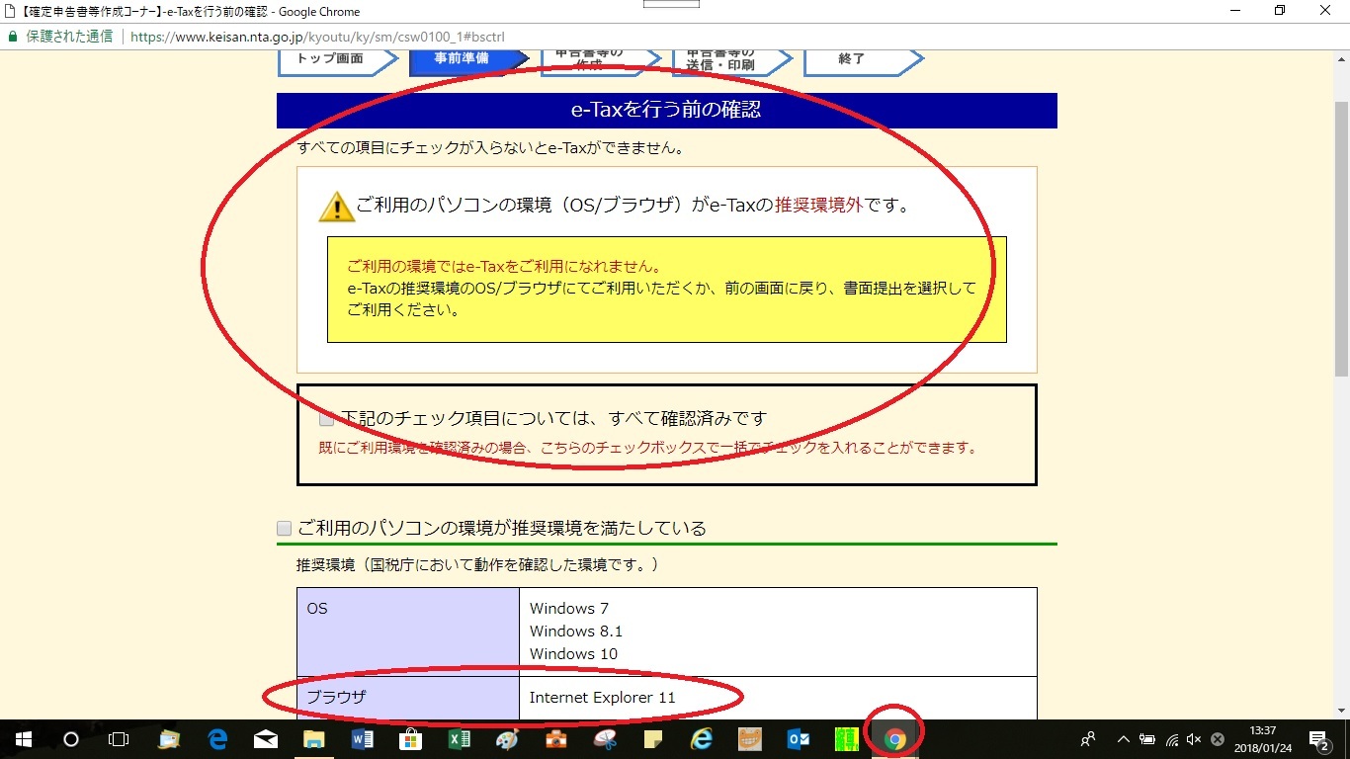Screen dimensions: 1350x759
Task: Check the battery status tray icon
Action: (x=1147, y=739)
